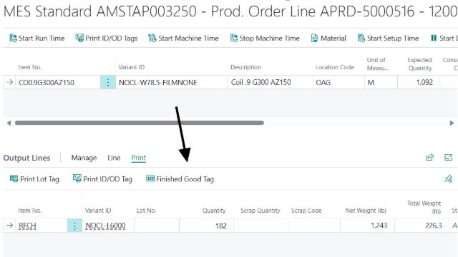
Task: Select the Print tab in Output Lines
Action: coord(138,158)
